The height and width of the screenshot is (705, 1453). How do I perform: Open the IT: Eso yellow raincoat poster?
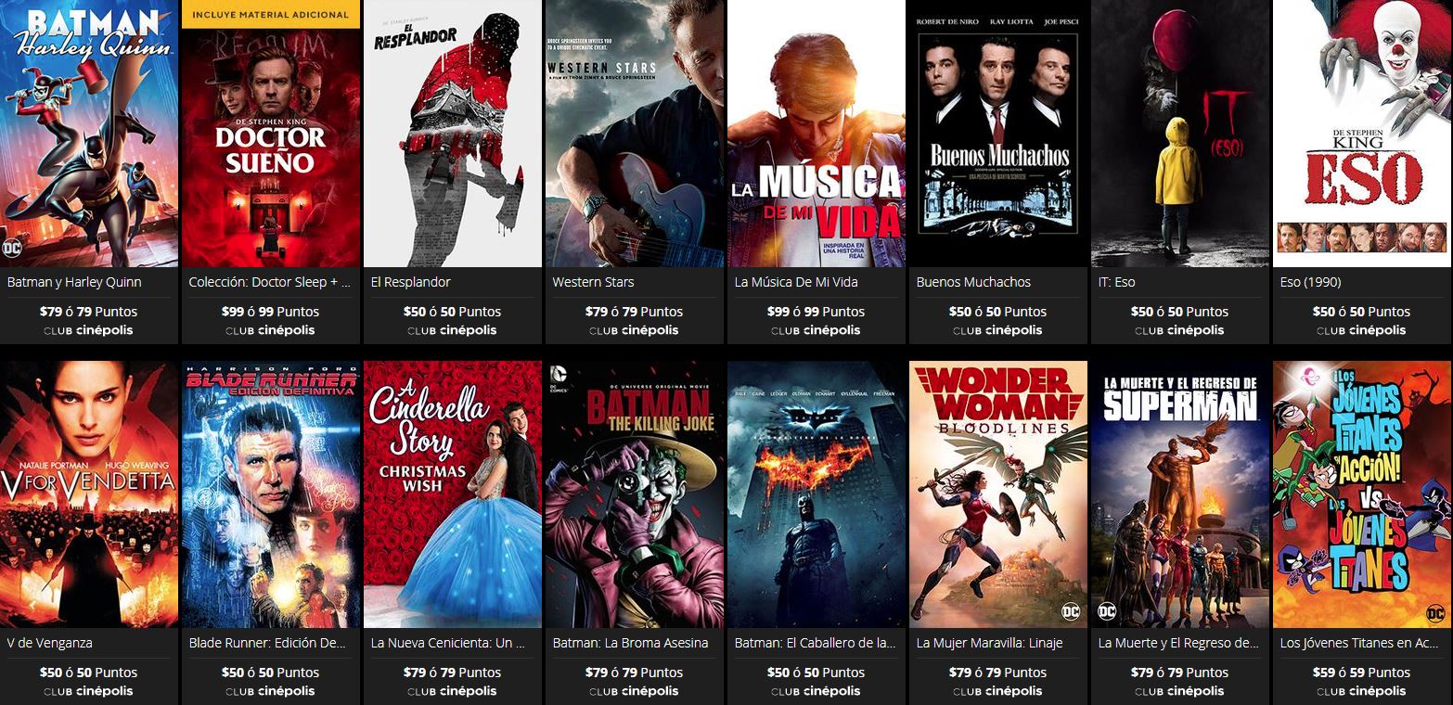(x=1180, y=134)
